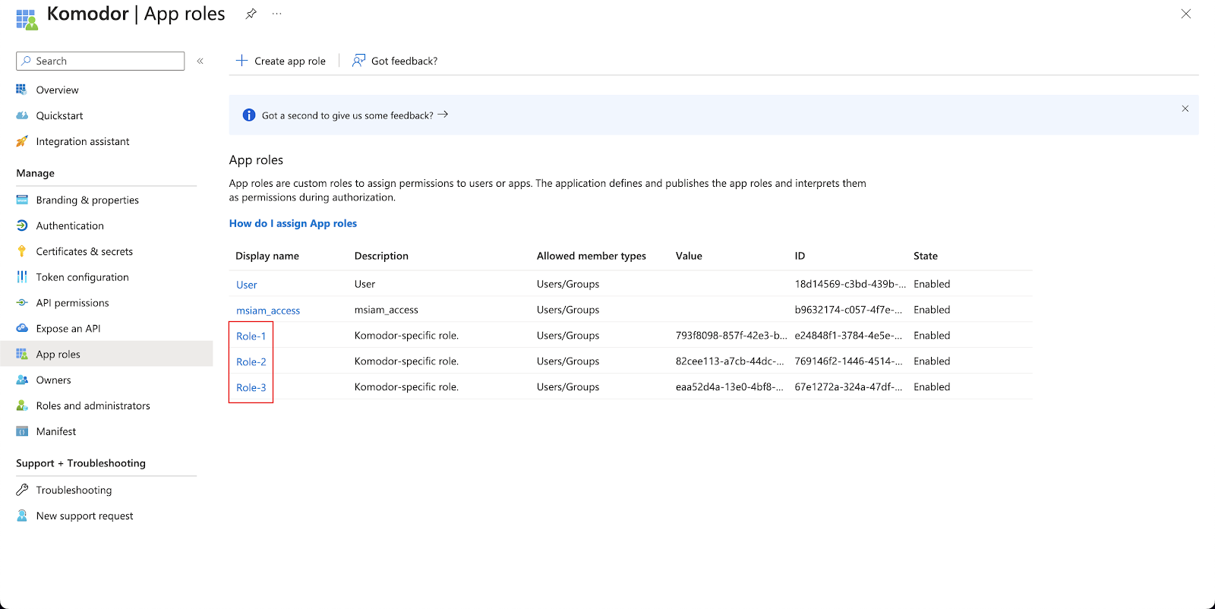Open the more options ellipsis menu
The width and height of the screenshot is (1215, 609).
(277, 14)
